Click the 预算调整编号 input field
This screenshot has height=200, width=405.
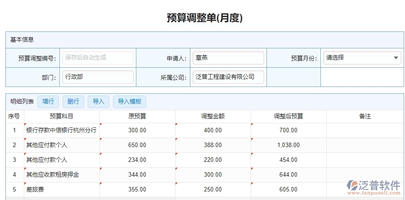(98, 58)
